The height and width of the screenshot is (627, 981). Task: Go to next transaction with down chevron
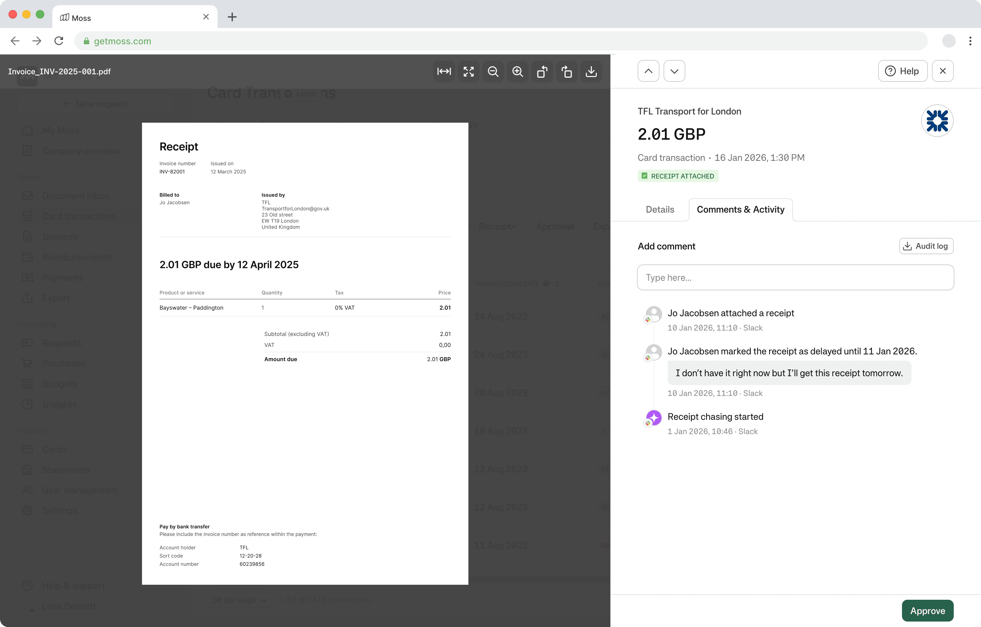(674, 71)
